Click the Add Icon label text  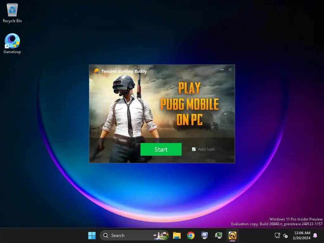(206, 149)
